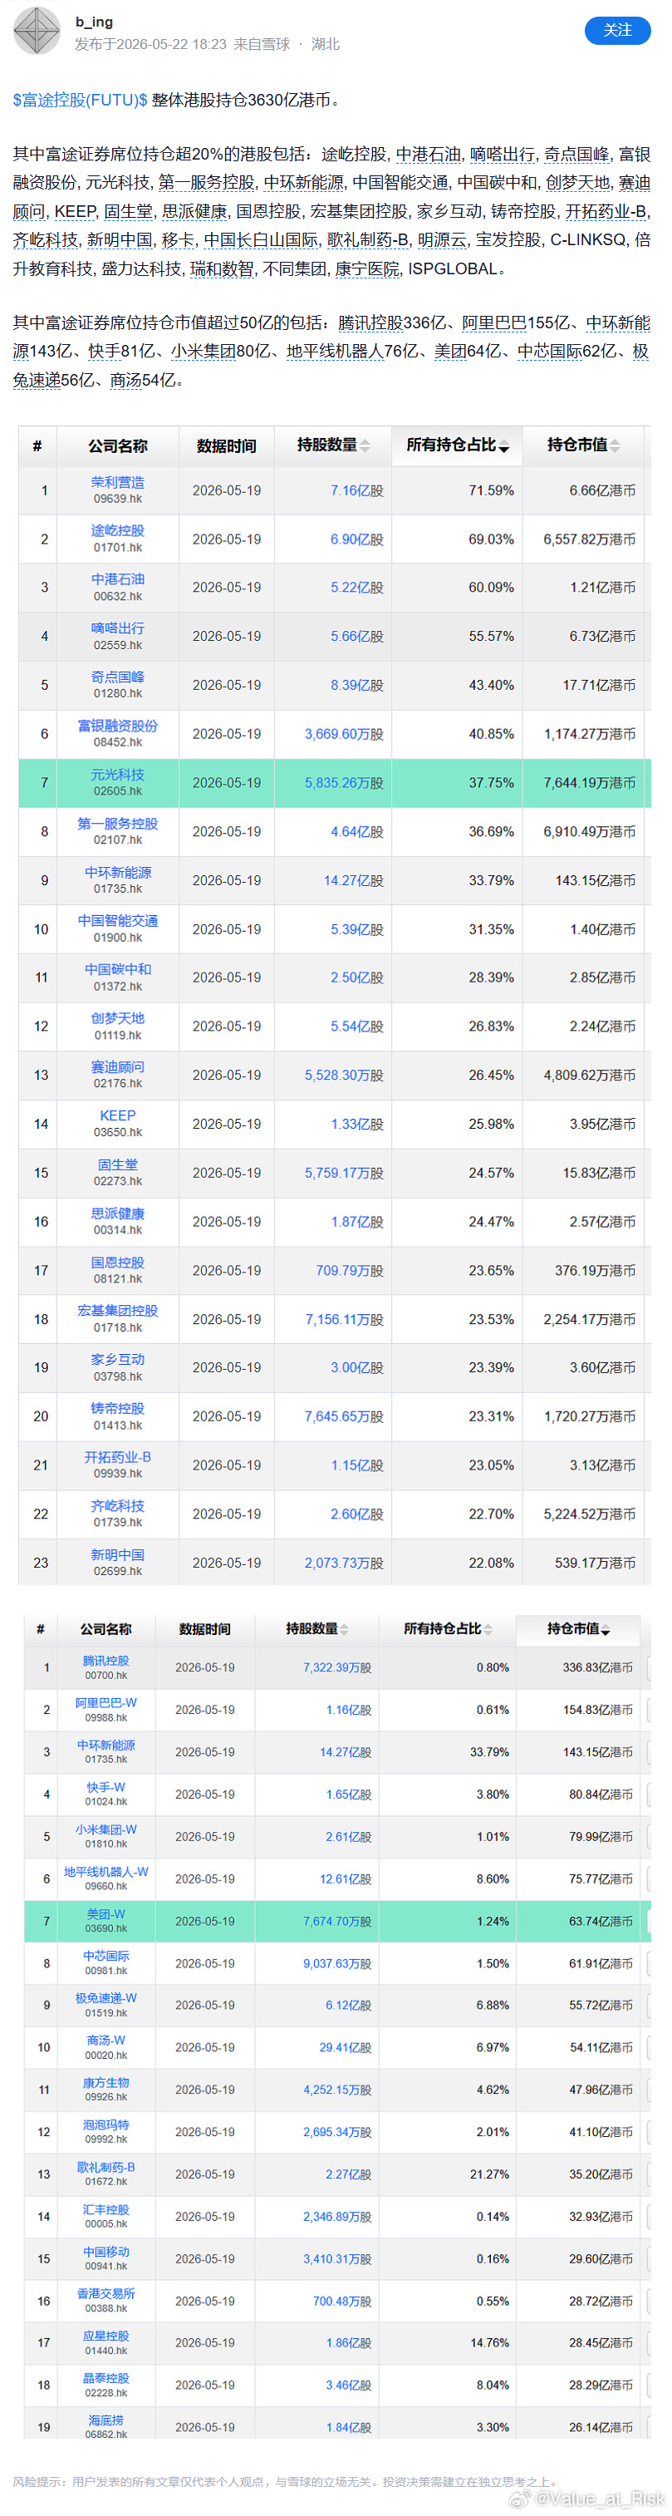Click 29.41亿股 holdings value for 商汤-W
The height and width of the screenshot is (2516, 672).
[346, 2048]
